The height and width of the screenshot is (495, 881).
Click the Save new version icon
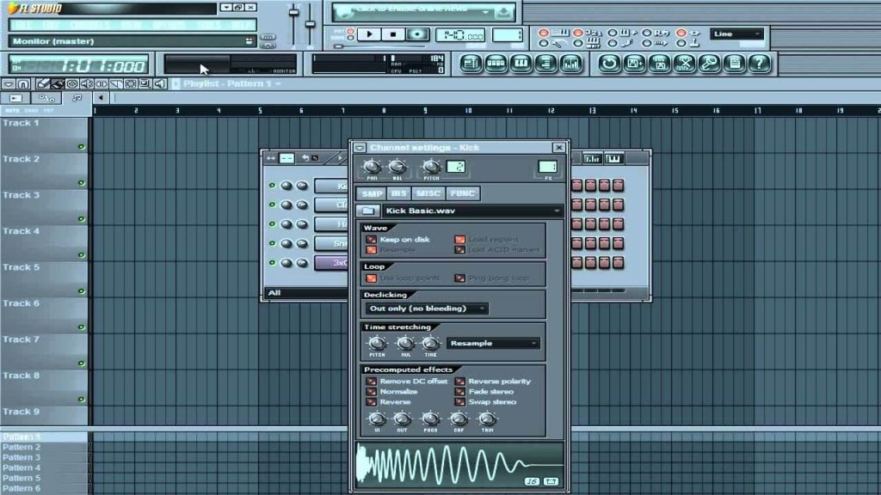634,64
